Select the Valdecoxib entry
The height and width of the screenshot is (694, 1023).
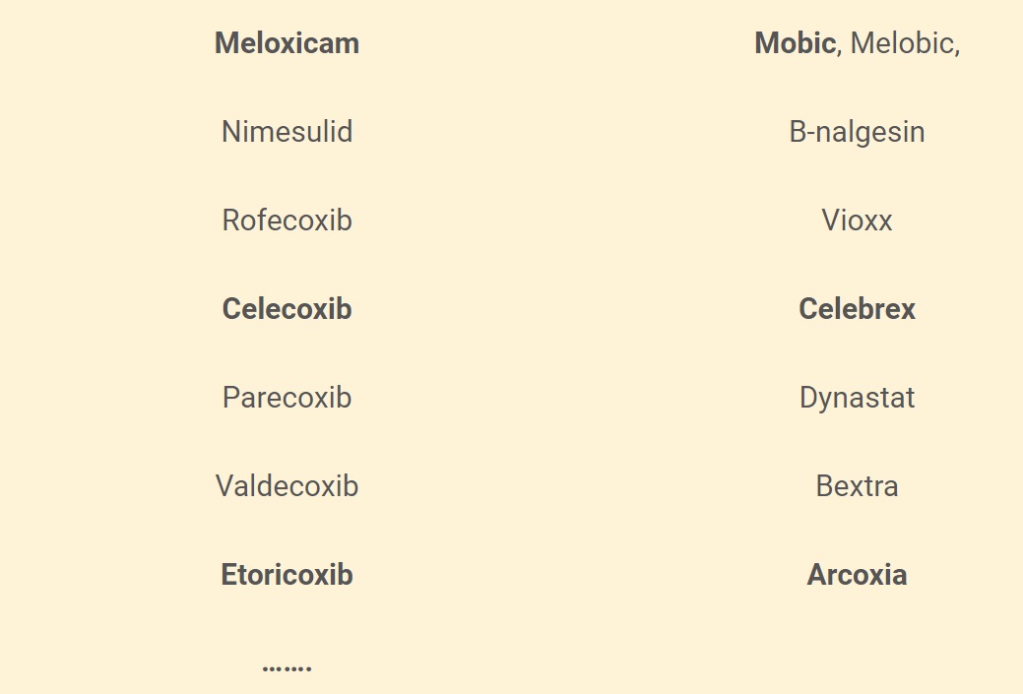[287, 486]
